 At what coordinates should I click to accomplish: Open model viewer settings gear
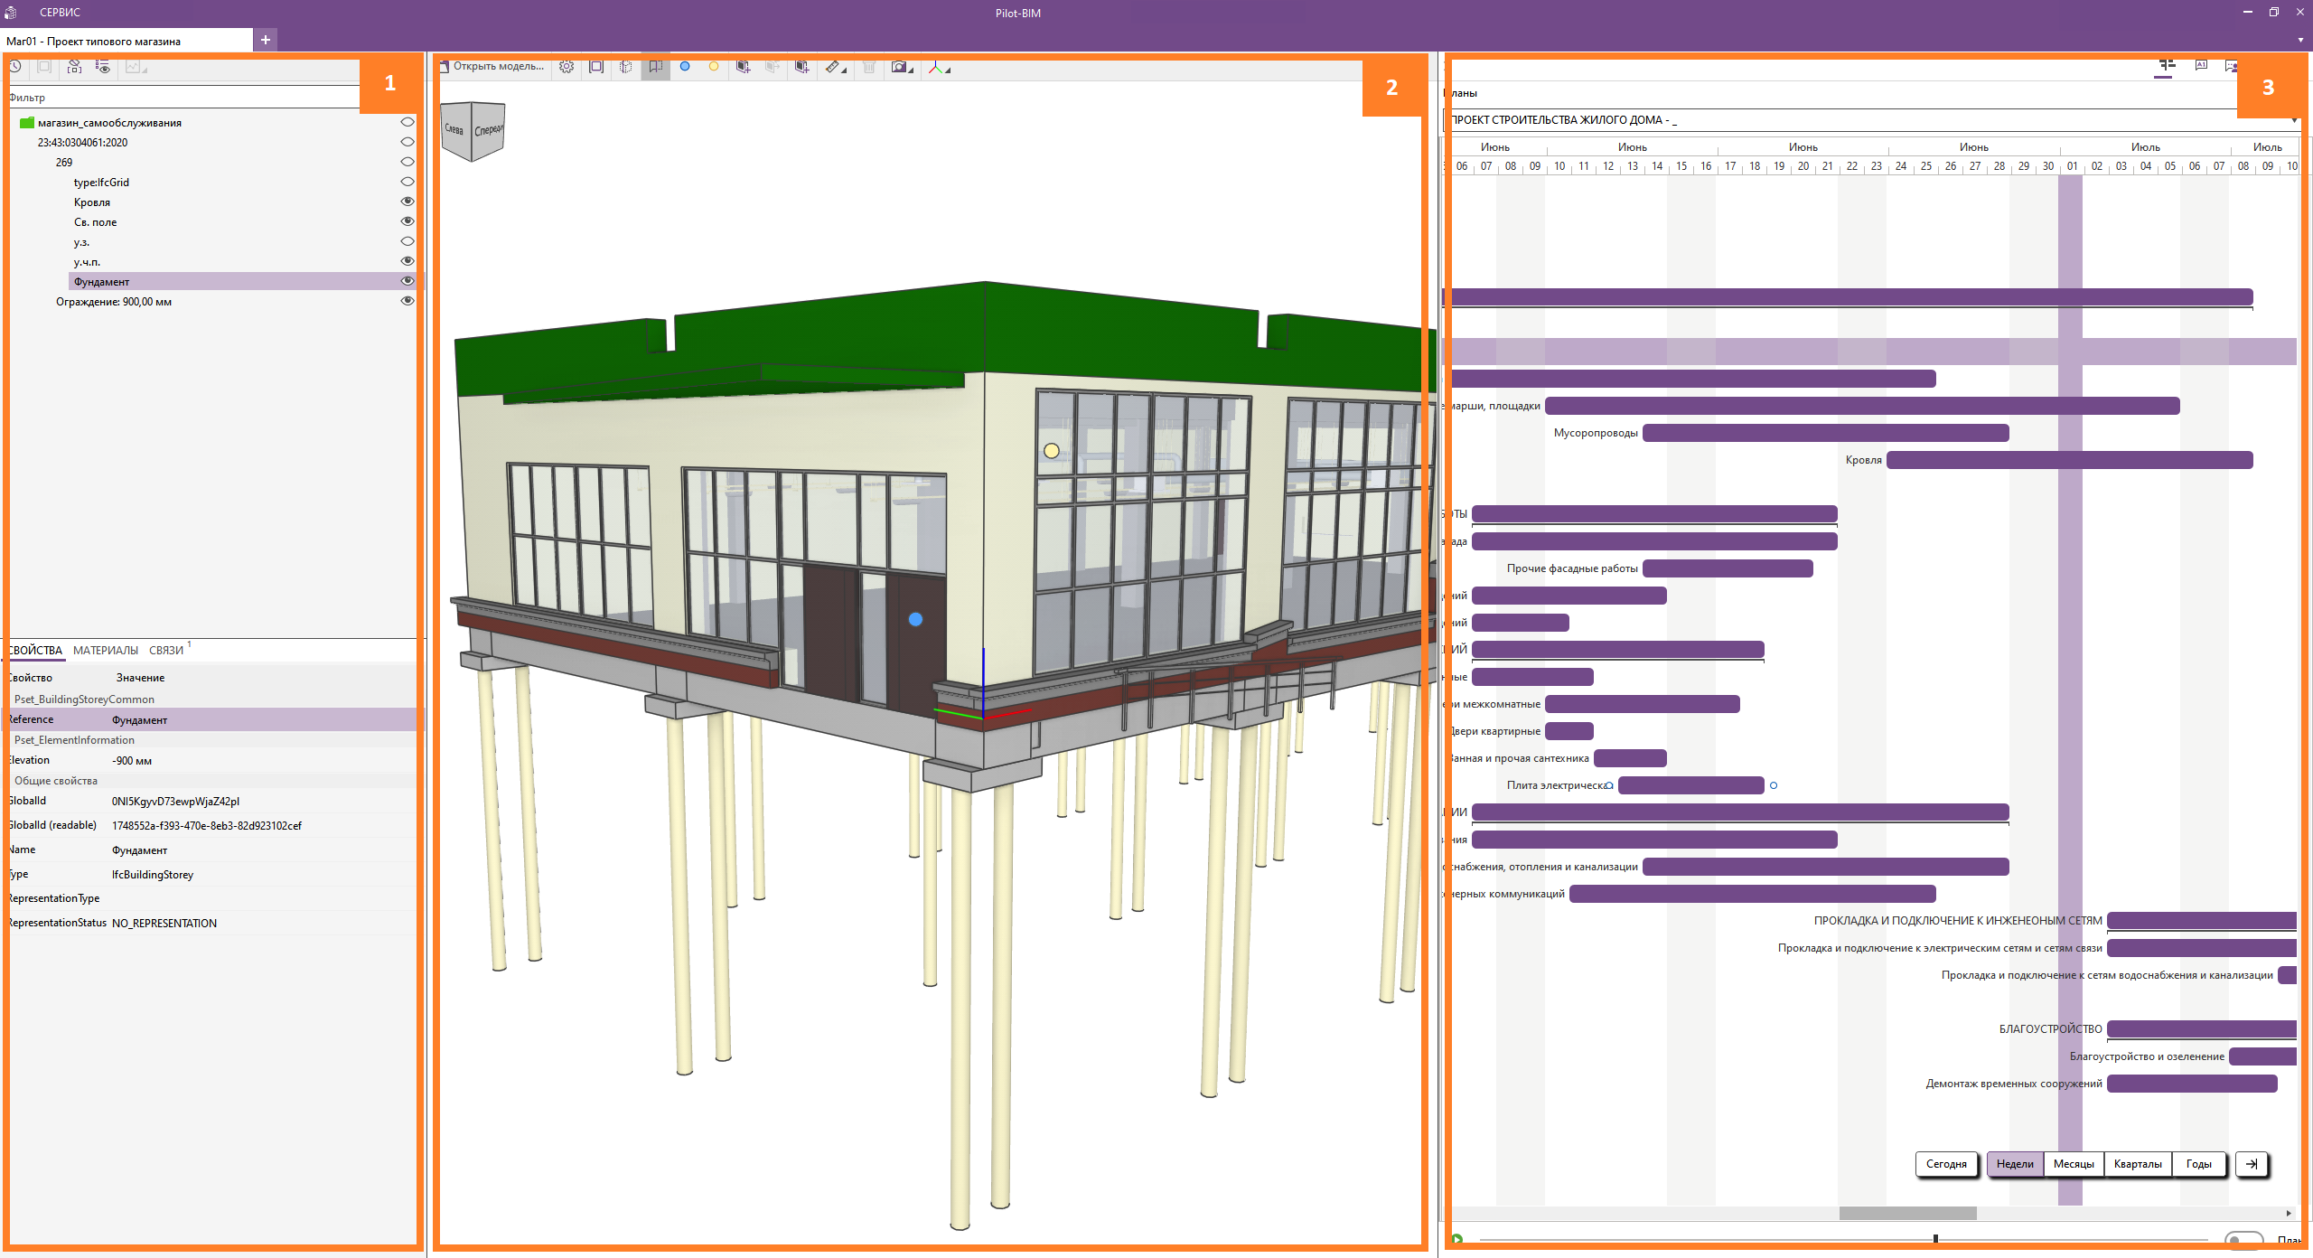click(567, 67)
